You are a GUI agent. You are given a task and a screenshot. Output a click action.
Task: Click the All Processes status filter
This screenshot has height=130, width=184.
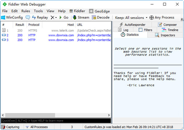(36, 127)
